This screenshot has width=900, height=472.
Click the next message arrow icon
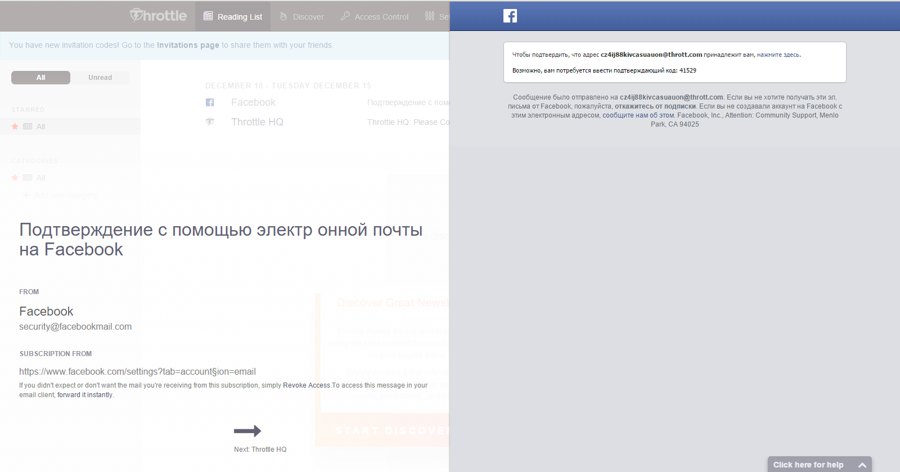coord(247,431)
